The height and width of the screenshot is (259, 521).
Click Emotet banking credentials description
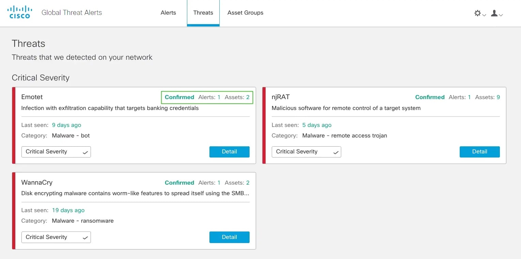110,108
